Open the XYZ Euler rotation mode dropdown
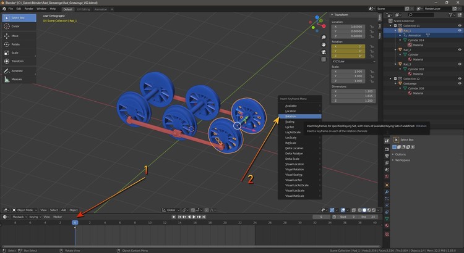464x253 pixels. point(354,61)
